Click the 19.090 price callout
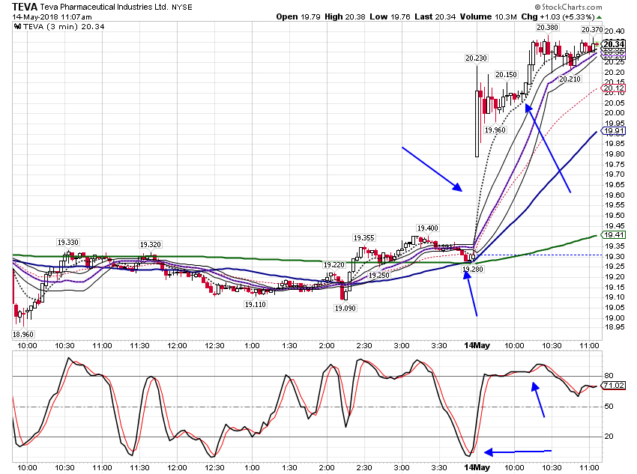This screenshot has height=474, width=637. pos(345,308)
